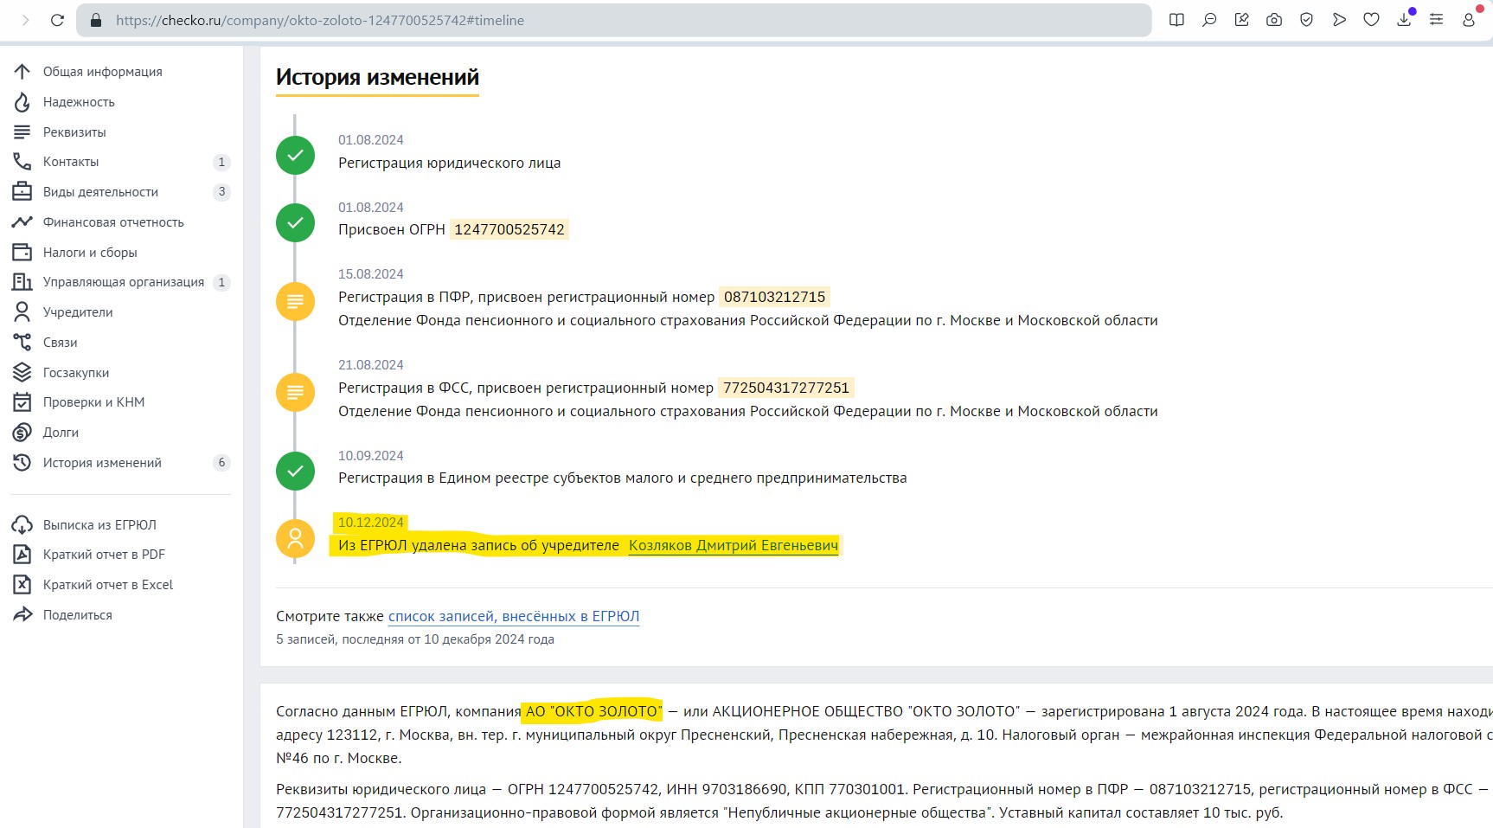1493x828 pixels.
Task: Select Учредители in the sidebar
Action: coord(78,312)
